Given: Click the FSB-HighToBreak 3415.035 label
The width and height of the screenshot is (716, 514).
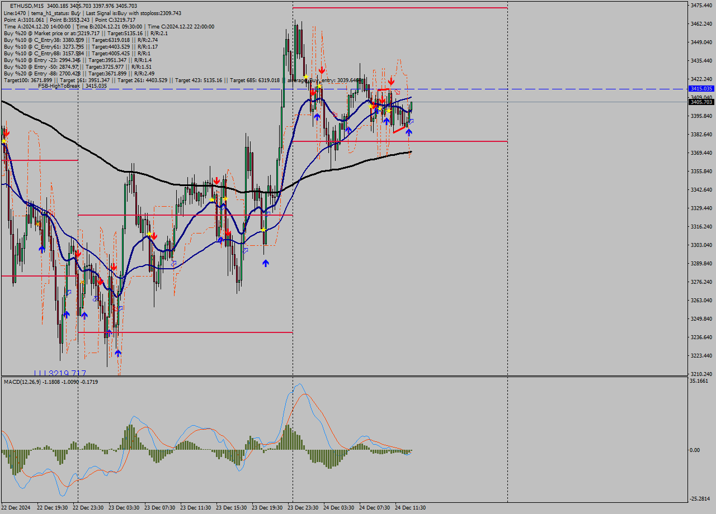Looking at the screenshot, I should click(72, 86).
